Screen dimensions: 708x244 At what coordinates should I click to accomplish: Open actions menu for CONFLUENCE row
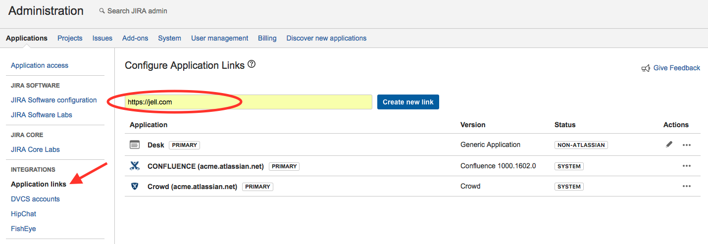pyautogui.click(x=687, y=166)
